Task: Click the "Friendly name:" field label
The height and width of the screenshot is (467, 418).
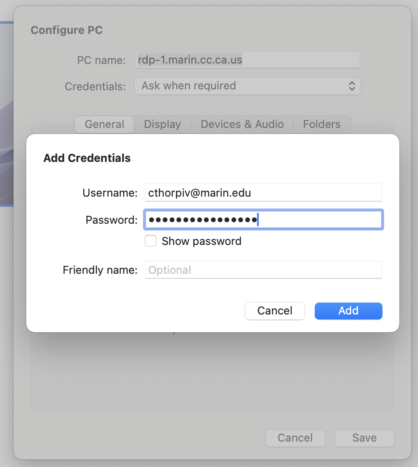Action: coord(100,270)
